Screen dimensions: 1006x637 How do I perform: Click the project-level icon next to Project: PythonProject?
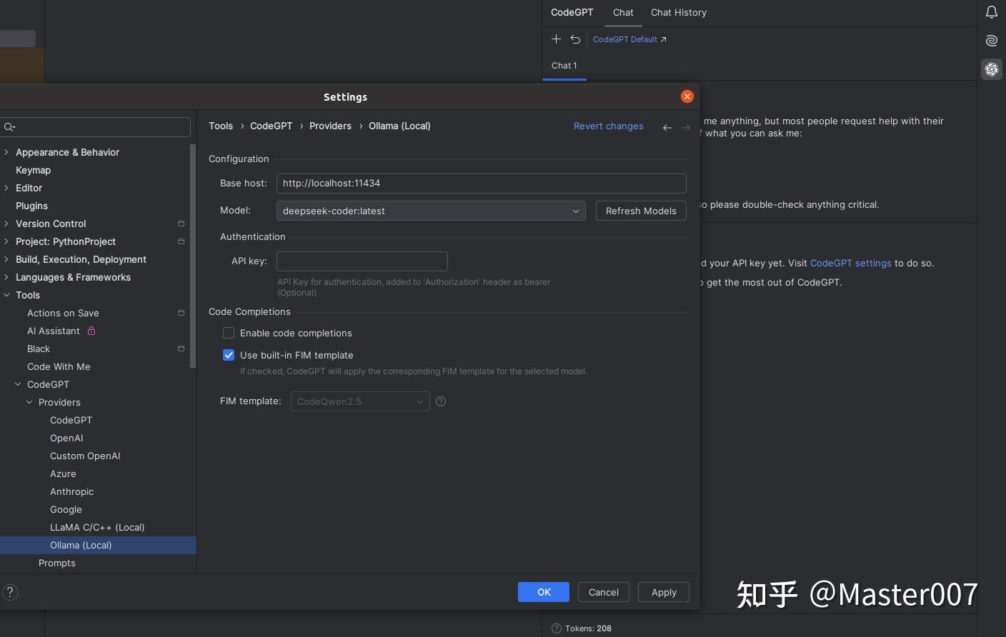pos(181,241)
